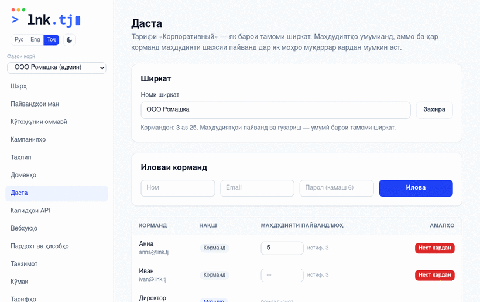
Task: Click Анна's link limit field
Action: [282, 248]
